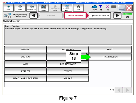Choose the TRANSMISSION system
The width and height of the screenshot is (136, 103).
[110, 57]
